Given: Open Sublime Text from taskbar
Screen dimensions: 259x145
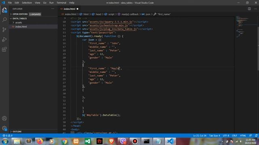Looking at the screenshot, I should [29, 141].
